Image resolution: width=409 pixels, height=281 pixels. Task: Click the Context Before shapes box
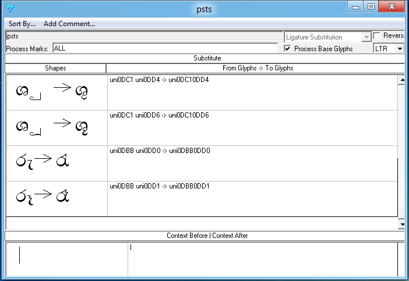(x=67, y=259)
